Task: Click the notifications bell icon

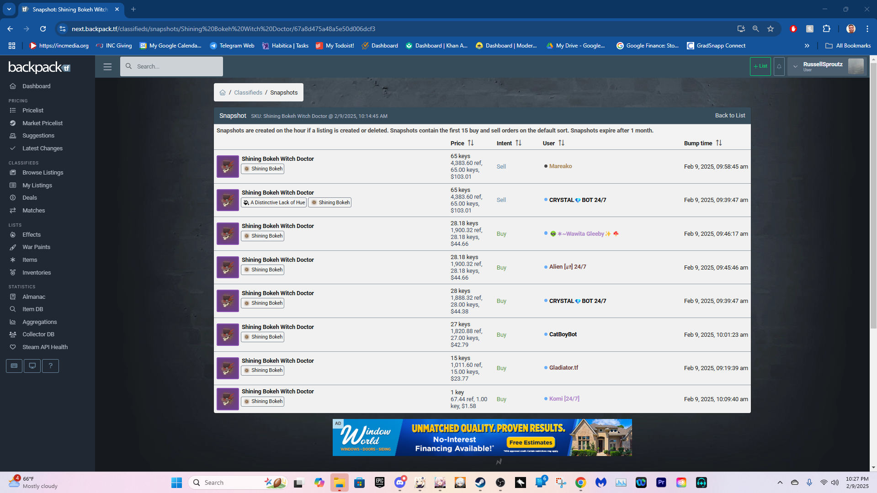Action: [x=779, y=67]
